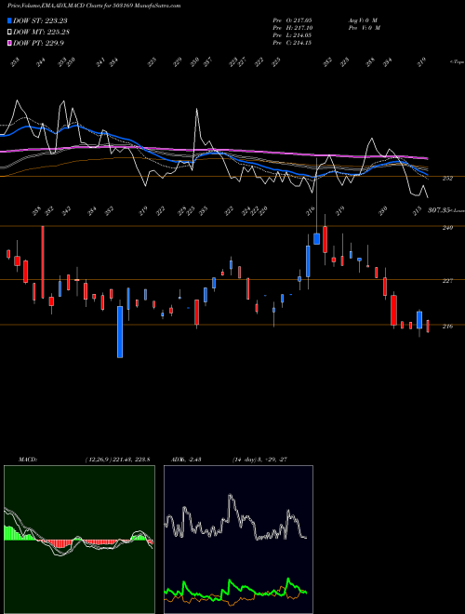
Task: Open the ADX indicator chart panel
Action: pyautogui.click(x=238, y=540)
